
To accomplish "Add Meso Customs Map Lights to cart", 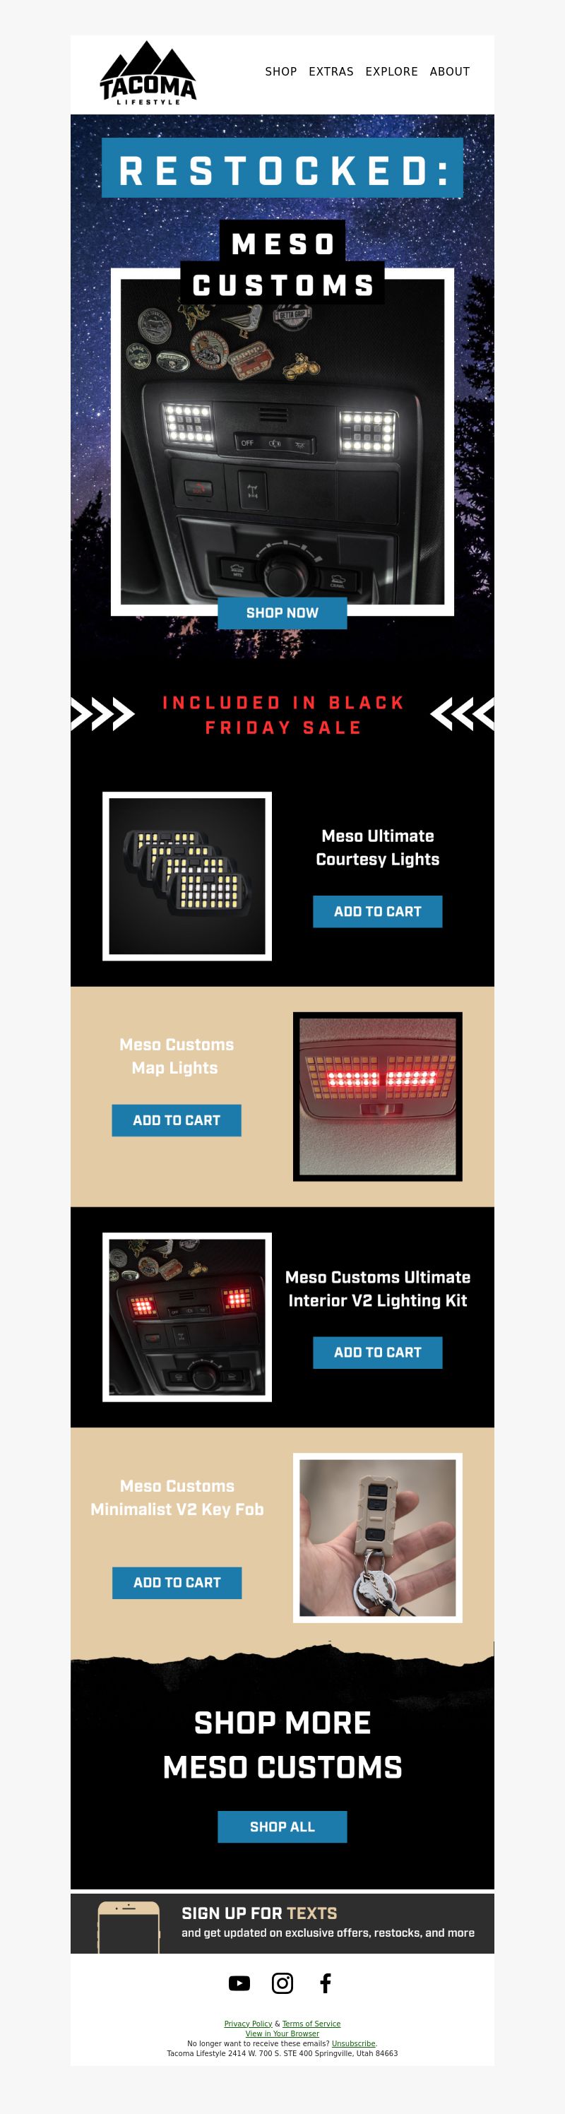I will [177, 1120].
